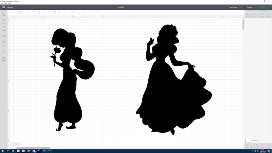Click the Group icon in Layers panel
This screenshot has height=153, width=272.
pos(248,14)
